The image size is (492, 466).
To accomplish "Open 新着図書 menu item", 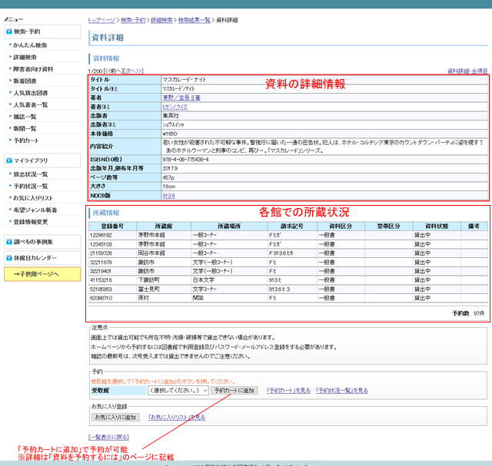I will point(25,81).
